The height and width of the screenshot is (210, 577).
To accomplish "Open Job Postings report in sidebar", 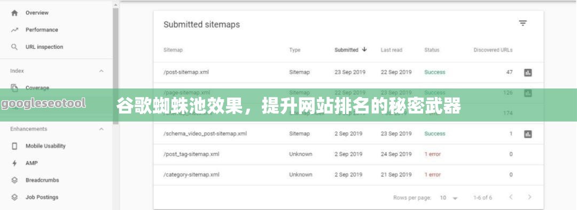I will tap(42, 198).
